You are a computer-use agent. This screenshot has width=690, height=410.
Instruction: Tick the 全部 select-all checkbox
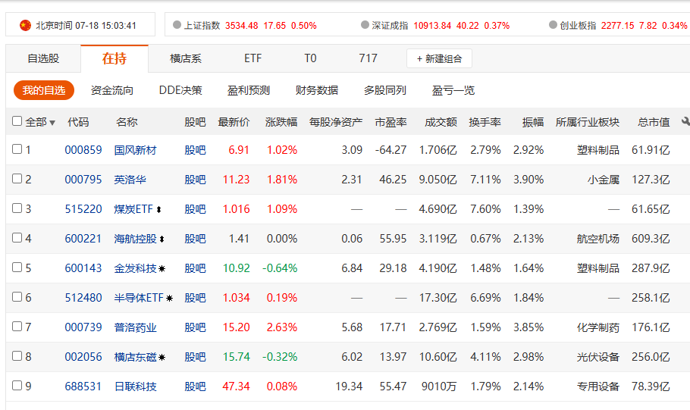pos(17,120)
